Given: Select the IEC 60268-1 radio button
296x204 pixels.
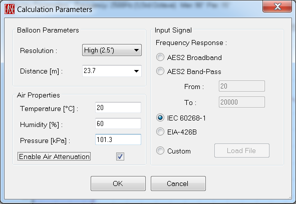Looking at the screenshot, I should [x=160, y=118].
